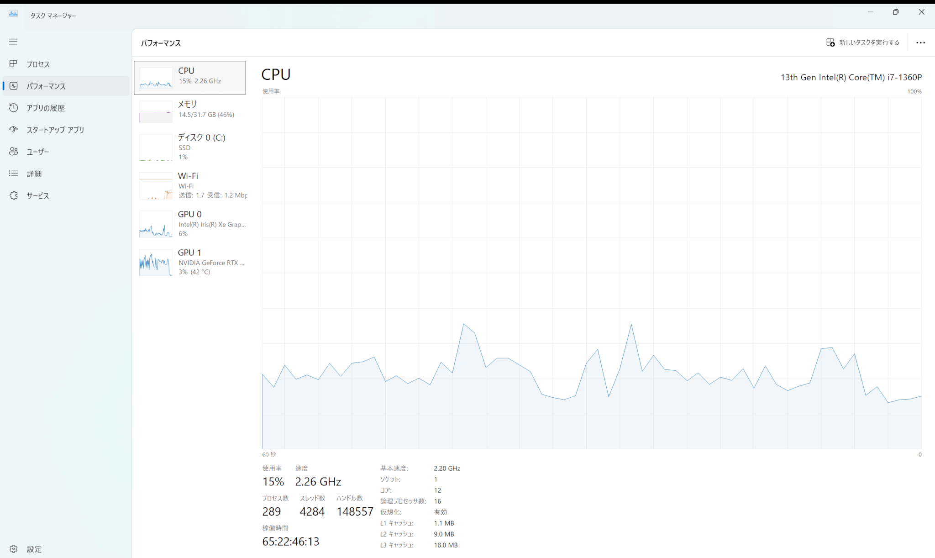The image size is (935, 558).
Task: Expand the three-dot more options menu
Action: tap(920, 42)
